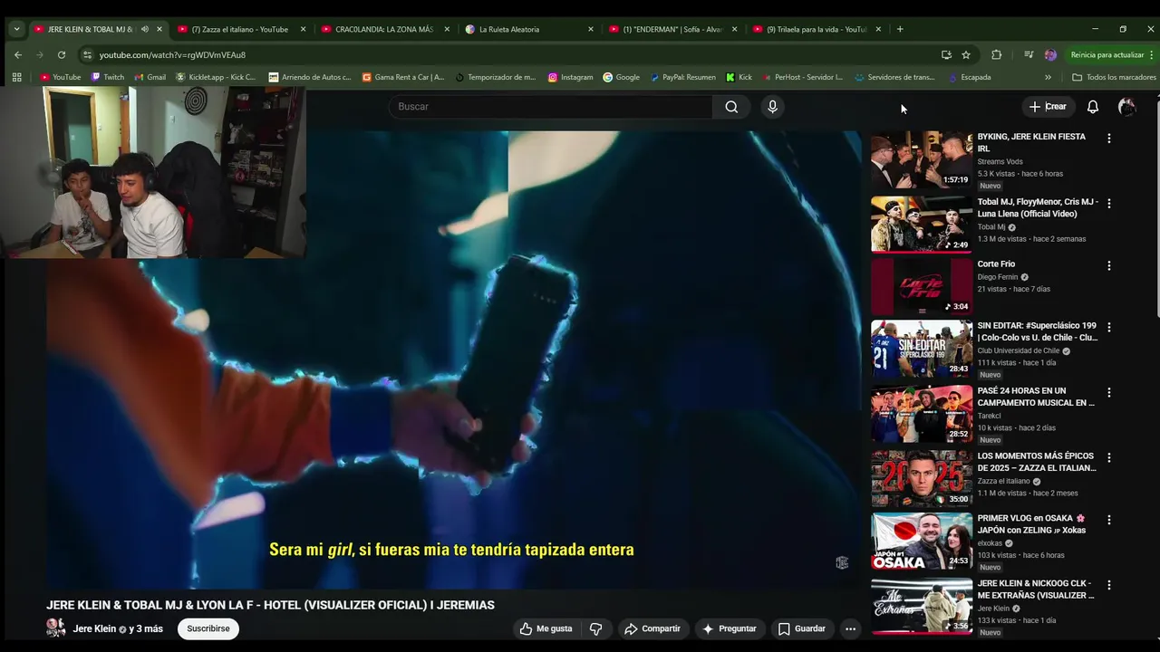This screenshot has height=652, width=1160.
Task: Click install/cast icon in the address bar
Action: [946, 54]
